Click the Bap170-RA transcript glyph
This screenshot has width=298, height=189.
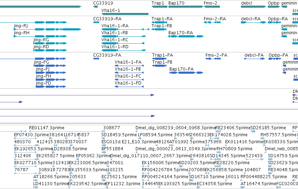point(186,36)
